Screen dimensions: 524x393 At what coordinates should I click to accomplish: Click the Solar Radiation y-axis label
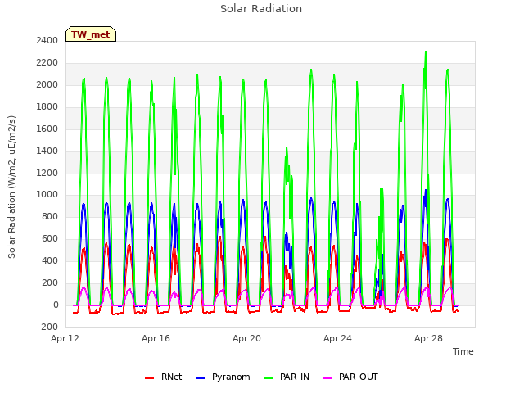[x=11, y=187]
